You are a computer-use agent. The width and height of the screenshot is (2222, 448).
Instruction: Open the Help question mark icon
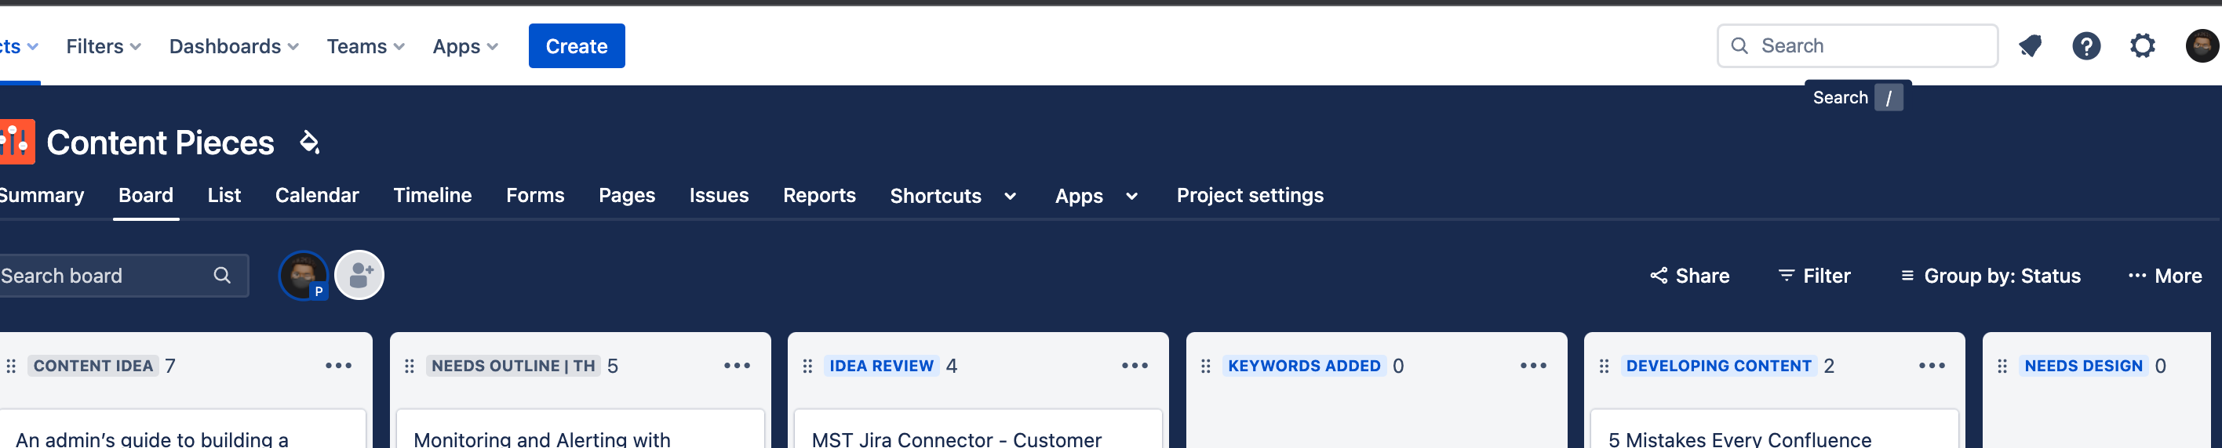click(x=2085, y=45)
